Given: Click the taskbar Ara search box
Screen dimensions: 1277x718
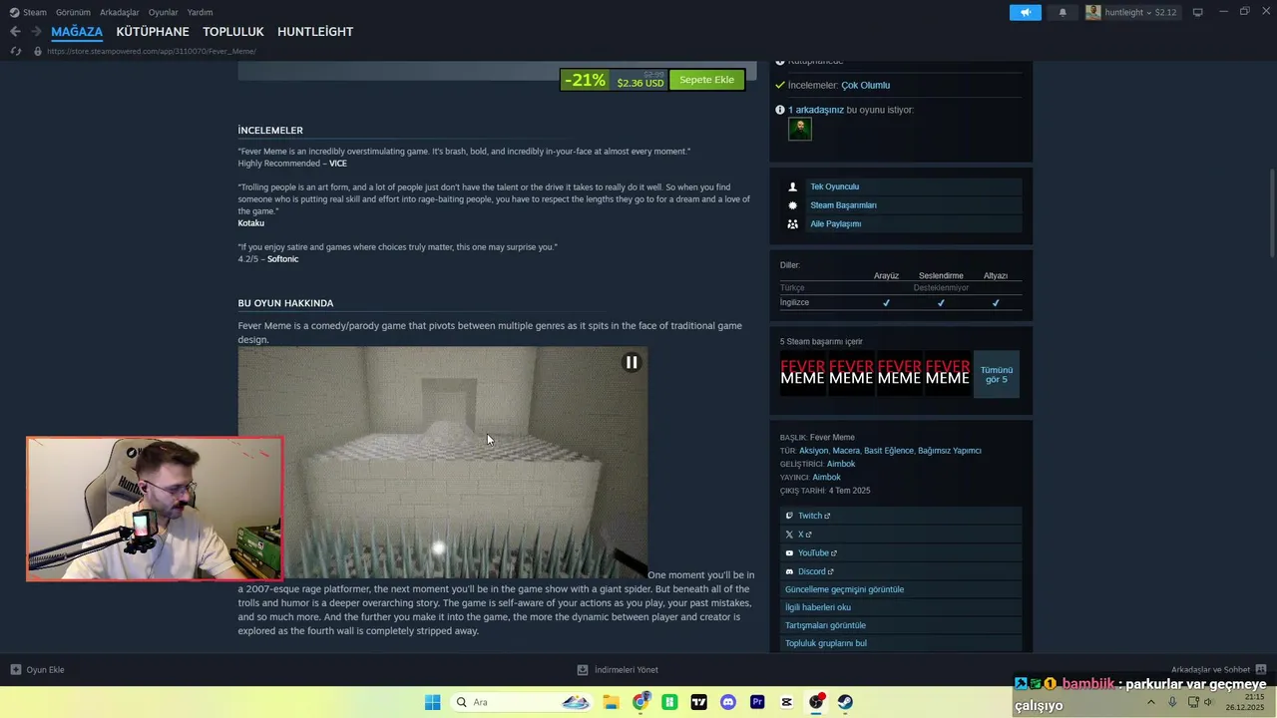Looking at the screenshot, I should tap(522, 702).
